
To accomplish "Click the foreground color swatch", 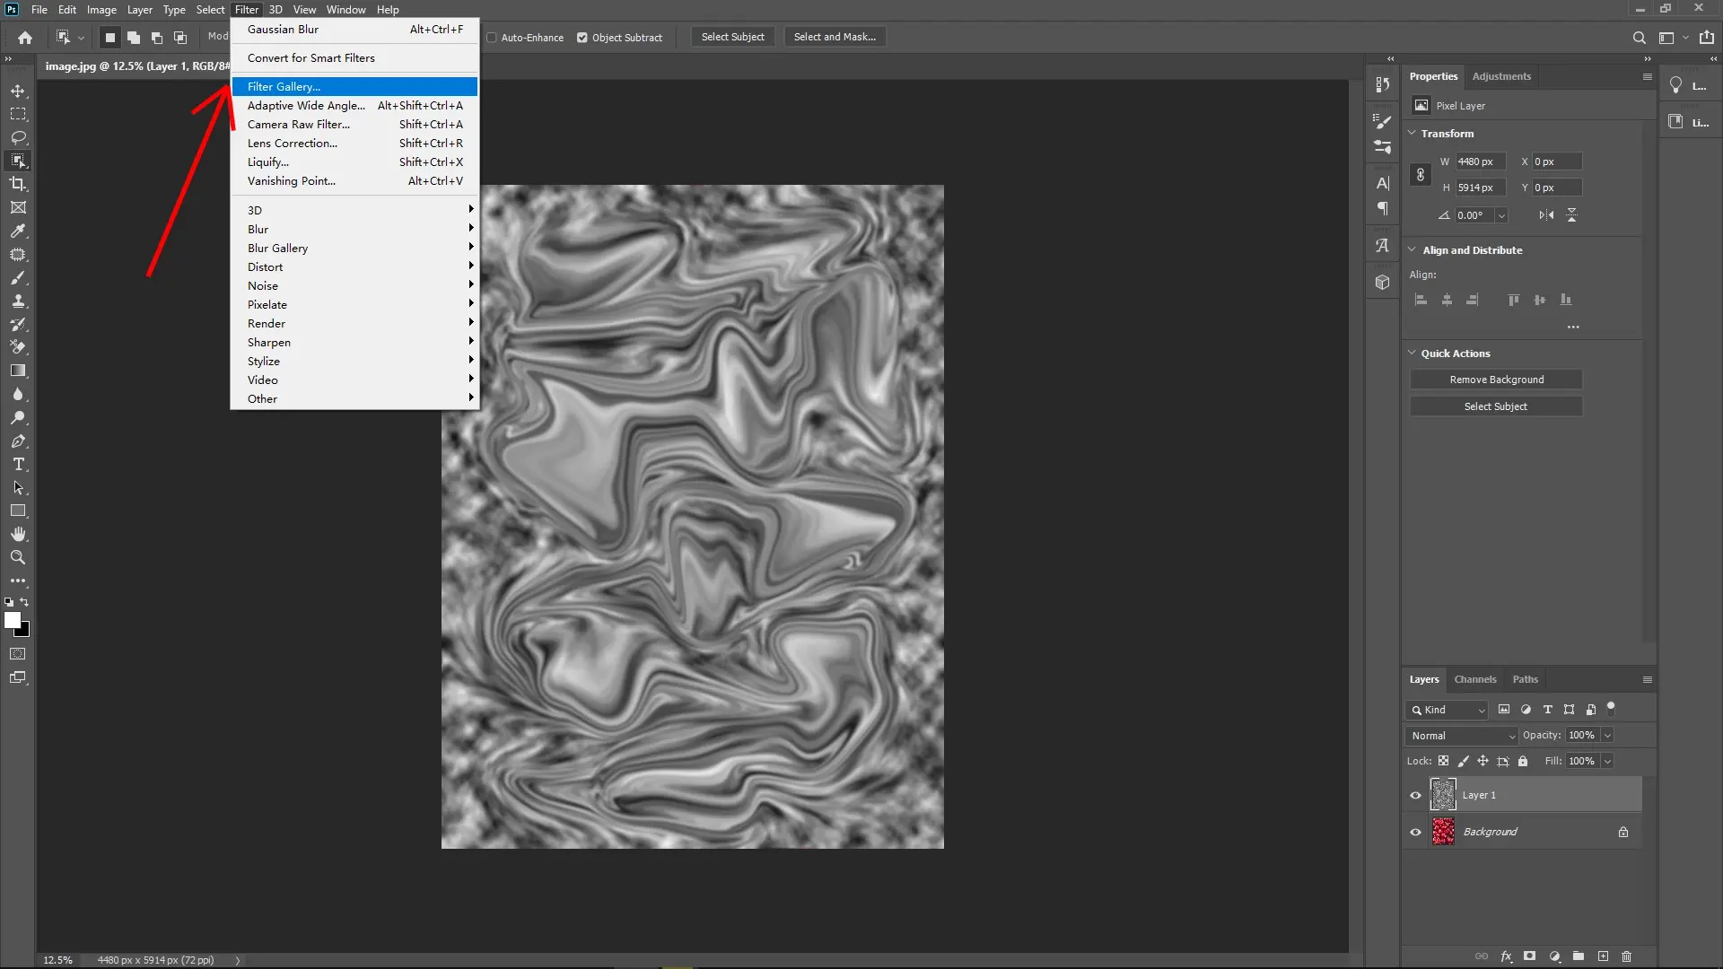I will (13, 619).
